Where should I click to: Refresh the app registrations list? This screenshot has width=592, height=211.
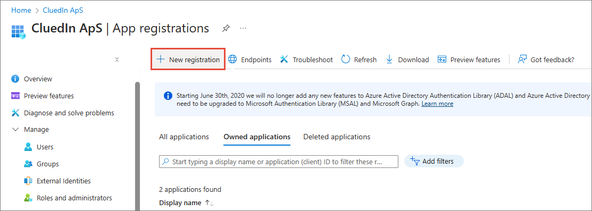coord(358,60)
